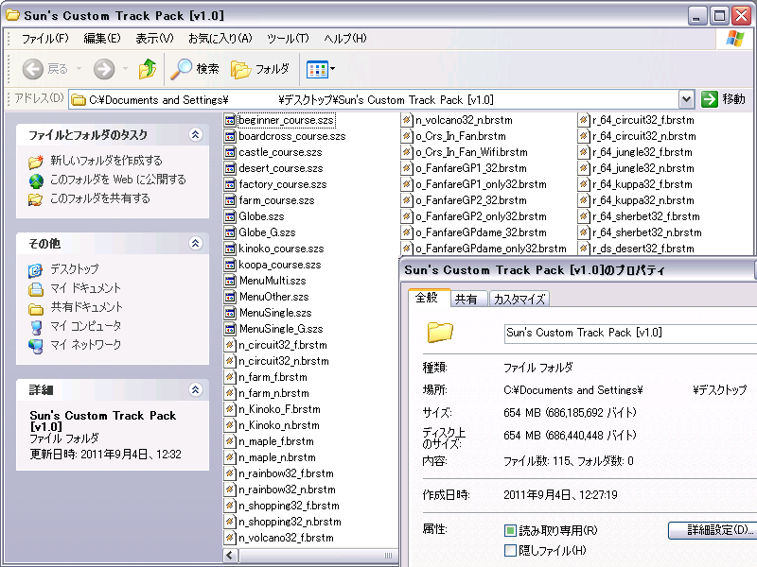757x567 pixels.
Task: Click 'Publish this folder to Web' link
Action: pyautogui.click(x=118, y=180)
